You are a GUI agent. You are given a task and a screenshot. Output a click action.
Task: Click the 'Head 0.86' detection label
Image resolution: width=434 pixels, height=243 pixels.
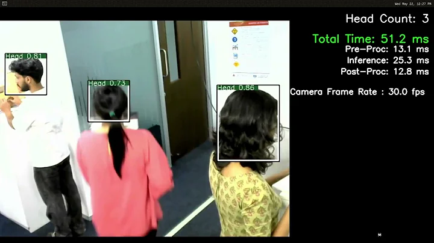point(237,88)
